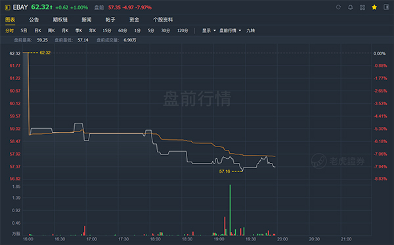The image size is (394, 245).
Task: Click the refresh icon in top bar
Action: (x=338, y=7)
